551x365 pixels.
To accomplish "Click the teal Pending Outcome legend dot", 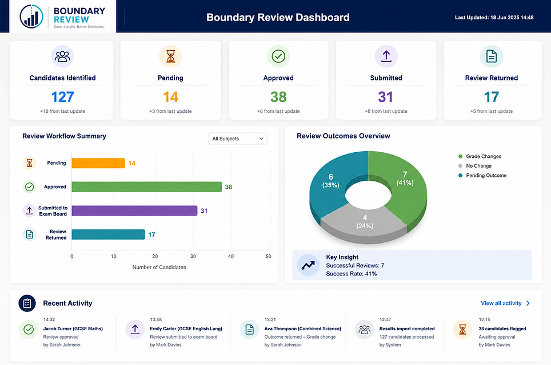I will 460,175.
